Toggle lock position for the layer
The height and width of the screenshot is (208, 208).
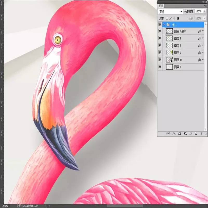point(174,18)
